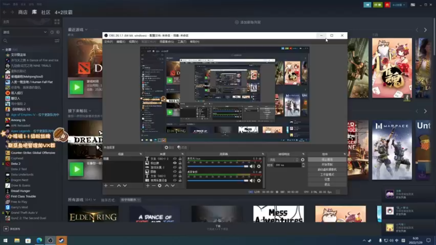Open the 游戏 category dropdown in Steam sidebar
The height and width of the screenshot is (245, 436).
[25, 32]
